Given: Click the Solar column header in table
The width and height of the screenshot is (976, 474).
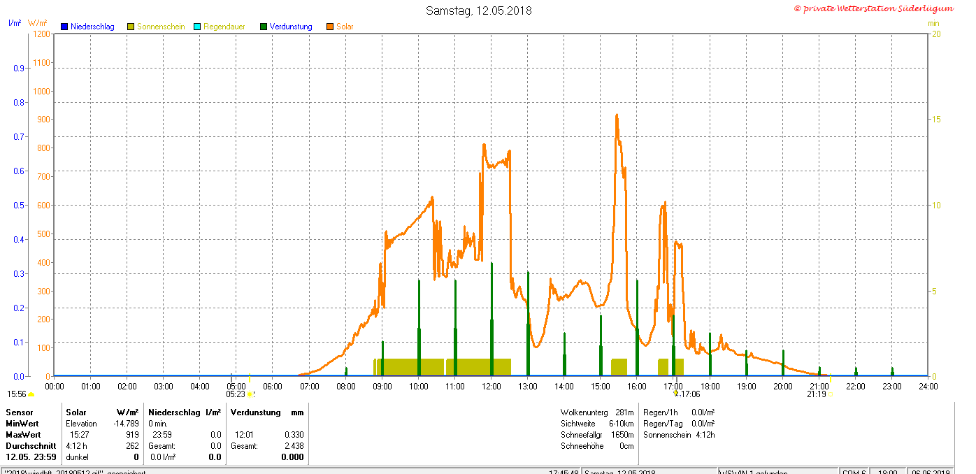Looking at the screenshot, I should [x=76, y=412].
